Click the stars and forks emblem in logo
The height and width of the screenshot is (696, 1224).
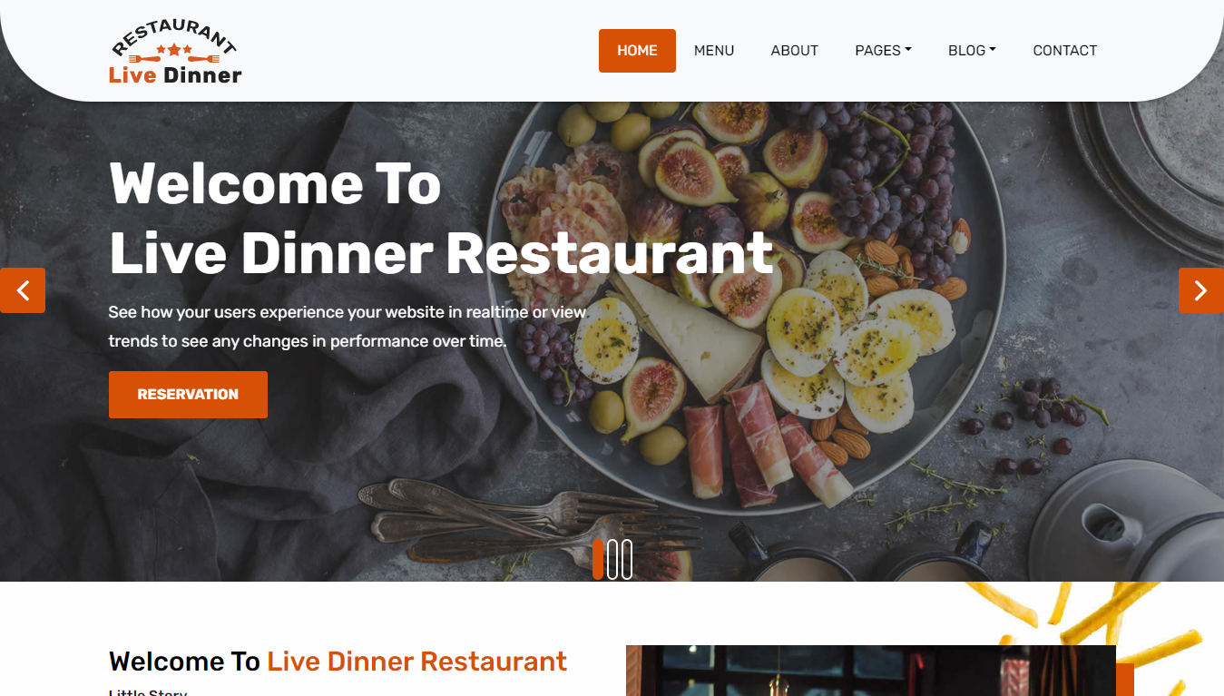pyautogui.click(x=174, y=54)
